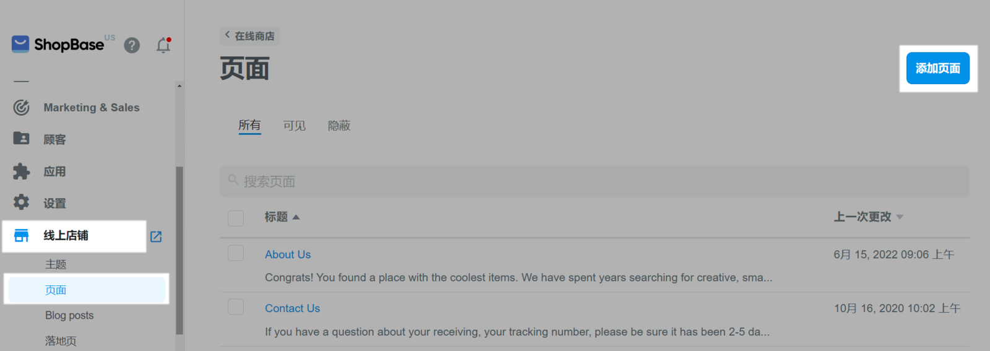Viewport: 990px width, 351px height.
Task: Click the ShopBase logo
Action: (58, 45)
